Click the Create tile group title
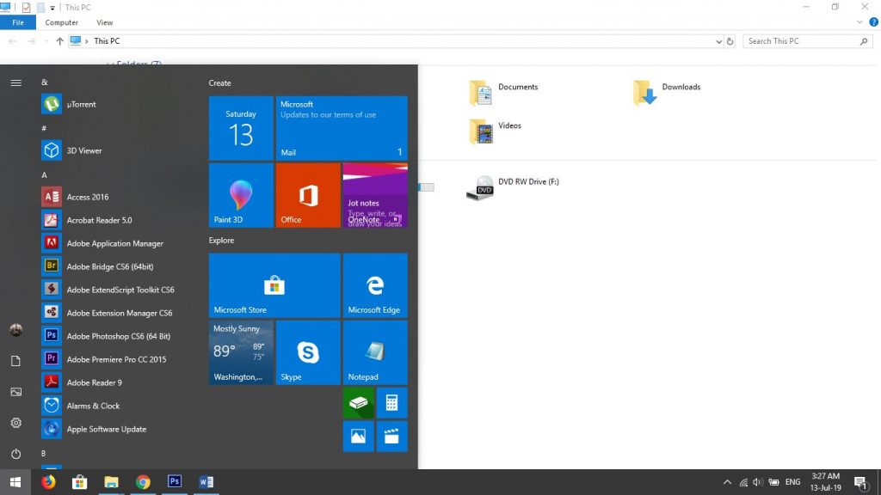Image resolution: width=881 pixels, height=495 pixels. (219, 83)
